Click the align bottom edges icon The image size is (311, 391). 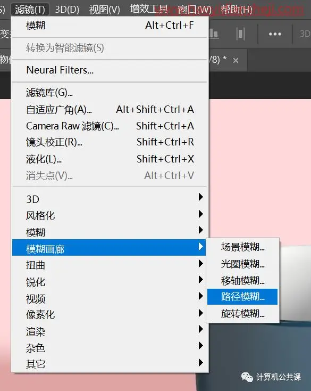(214, 34)
